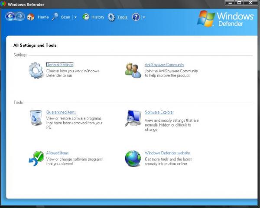Click 'Join the AntiSpyware Community' description text

point(171,73)
